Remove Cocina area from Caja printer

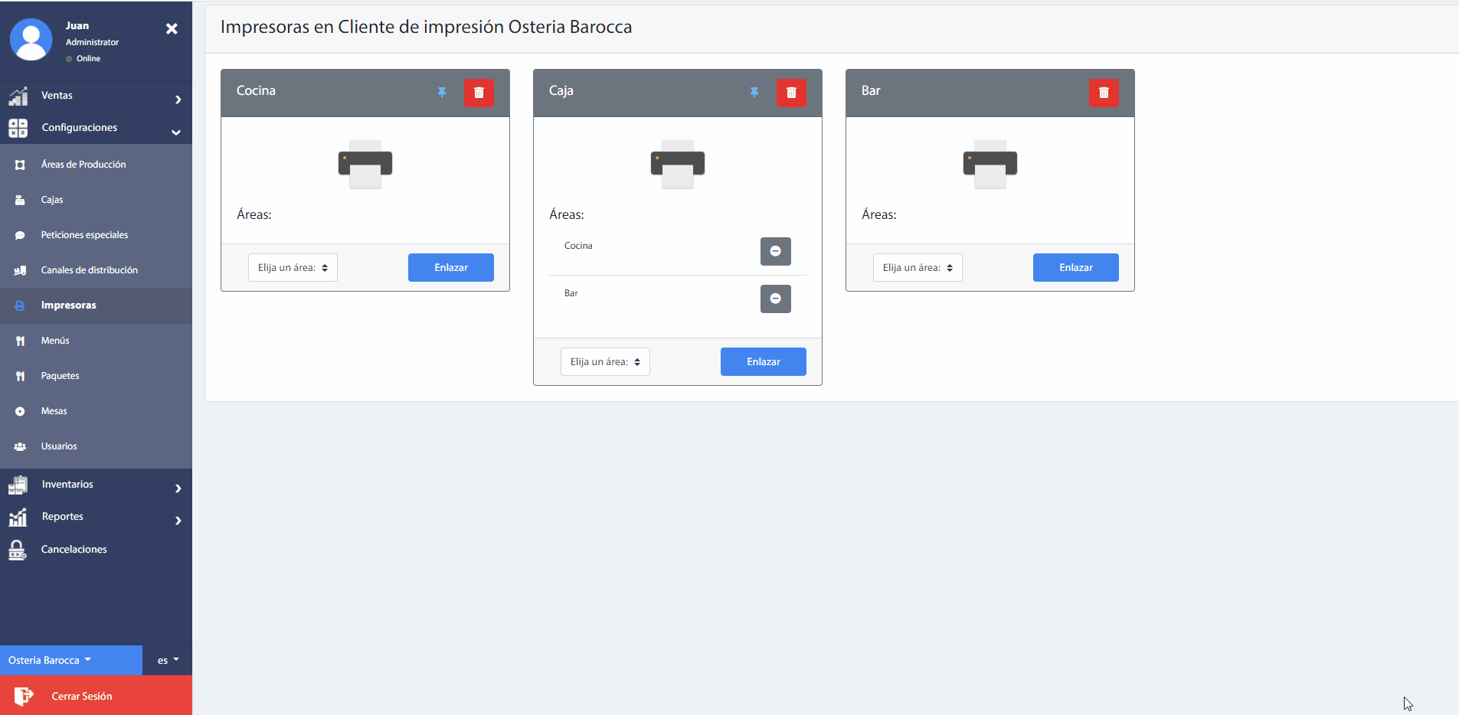coord(775,251)
